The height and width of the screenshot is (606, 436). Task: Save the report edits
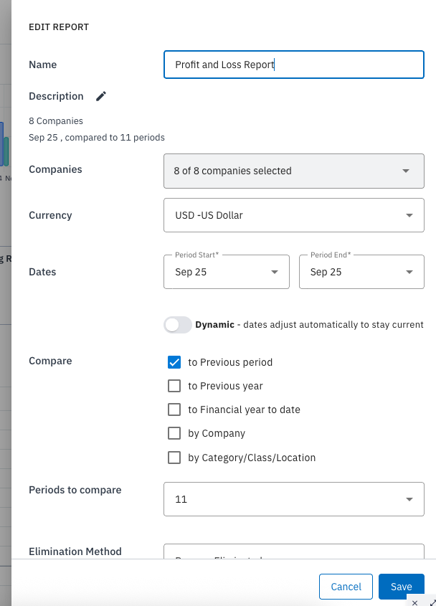(401, 587)
